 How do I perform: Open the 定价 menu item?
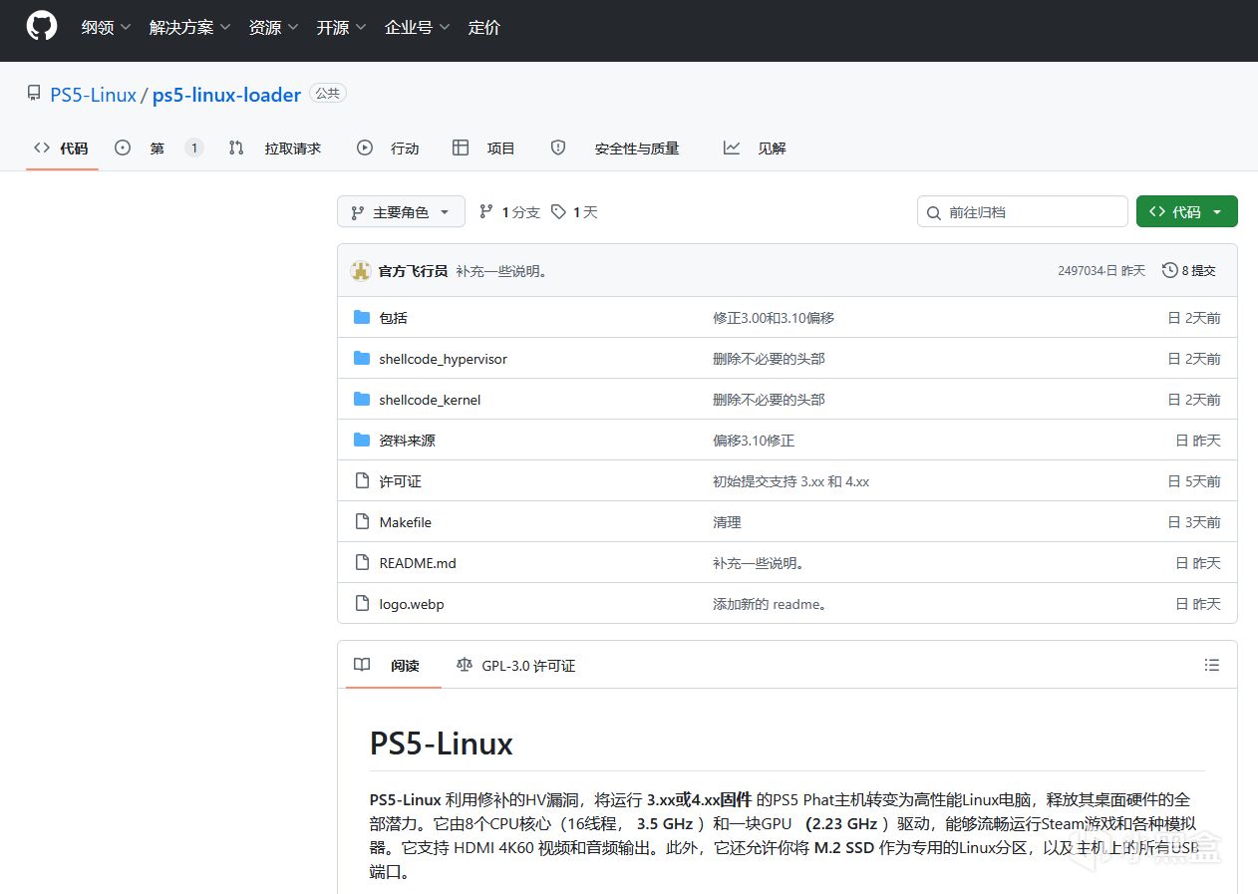[484, 28]
